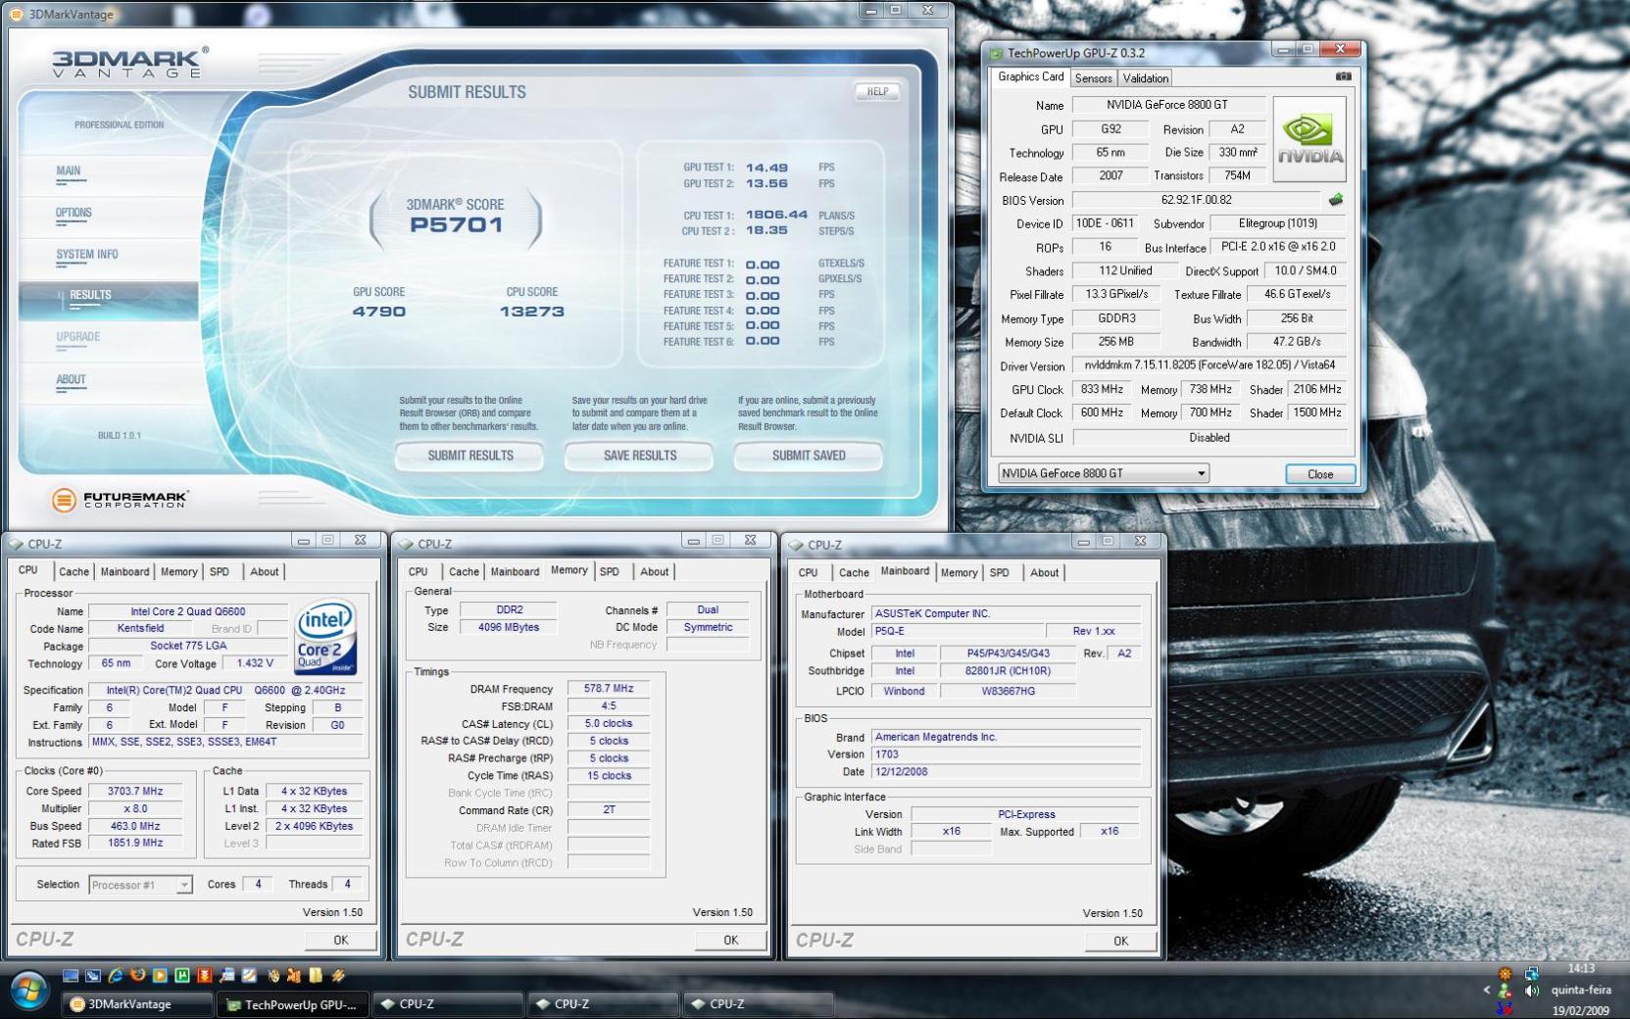Launch green uTorrent-style quick launch icon

tap(182, 976)
